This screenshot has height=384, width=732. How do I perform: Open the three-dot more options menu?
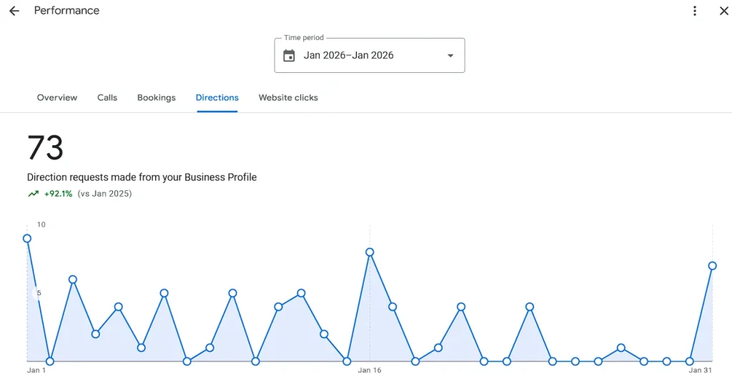click(x=695, y=11)
